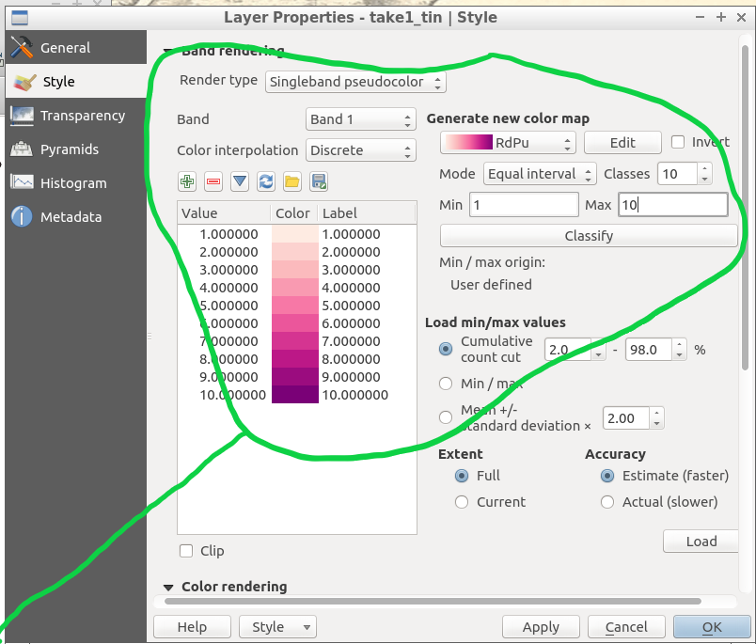
Task: Enable the Clip checkbox
Action: pos(186,551)
